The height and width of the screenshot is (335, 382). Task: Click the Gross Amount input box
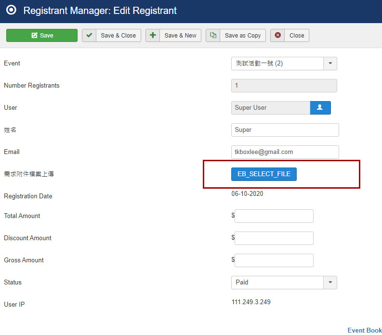274,260
